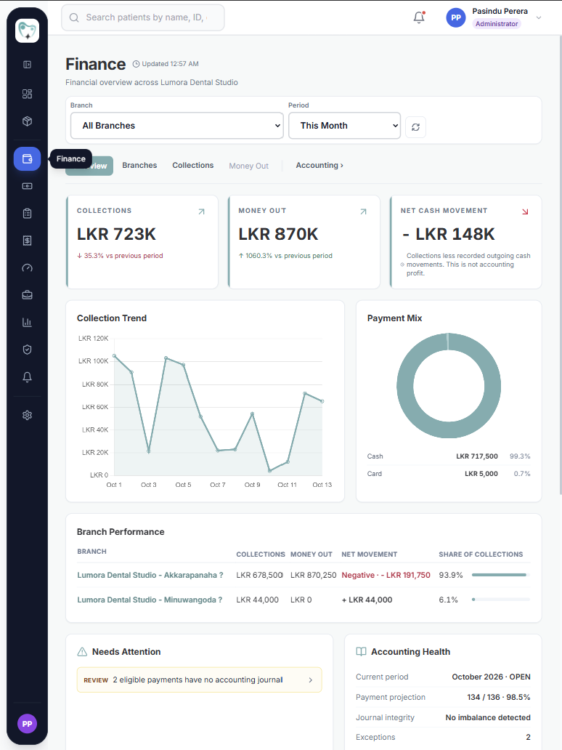The height and width of the screenshot is (750, 562).
Task: Expand the payments review item chevron
Action: pyautogui.click(x=311, y=680)
